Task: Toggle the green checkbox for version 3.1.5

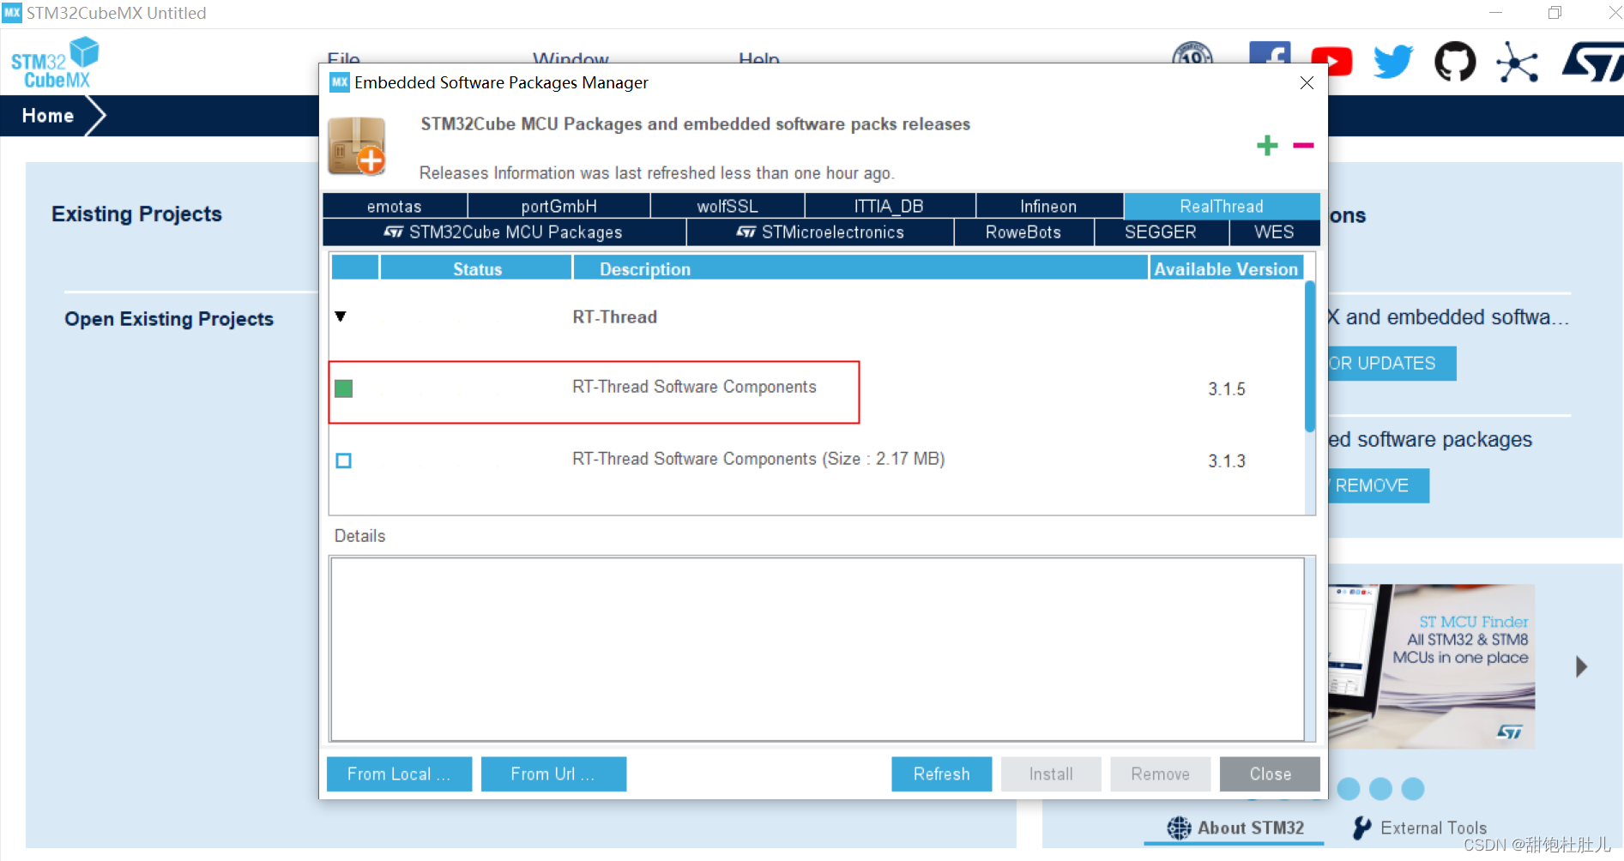Action: click(344, 388)
